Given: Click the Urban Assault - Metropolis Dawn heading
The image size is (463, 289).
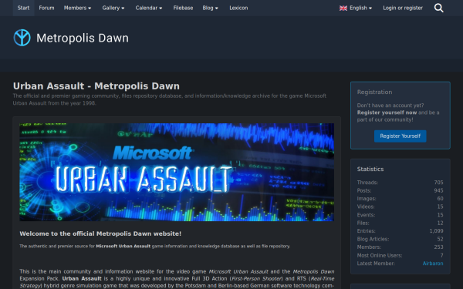Looking at the screenshot, I should point(96,86).
